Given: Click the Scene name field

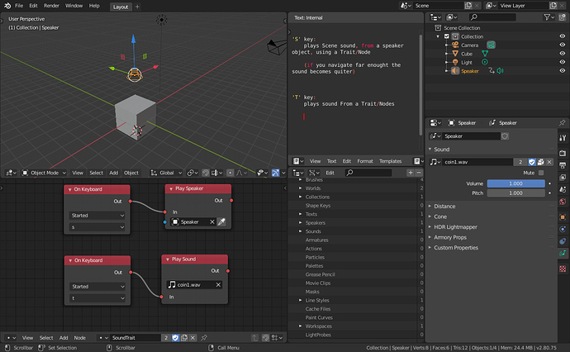Looking at the screenshot, I should [x=438, y=6].
